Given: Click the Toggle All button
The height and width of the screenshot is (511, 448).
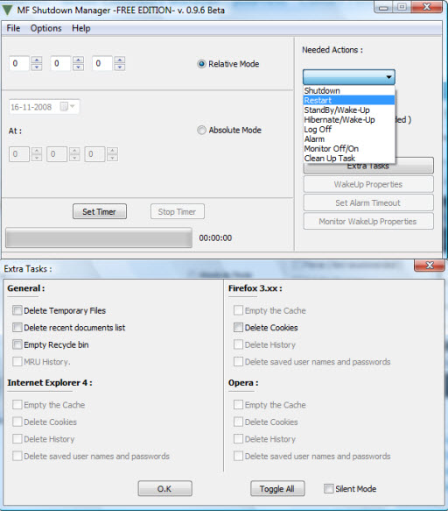Looking at the screenshot, I should (277, 488).
